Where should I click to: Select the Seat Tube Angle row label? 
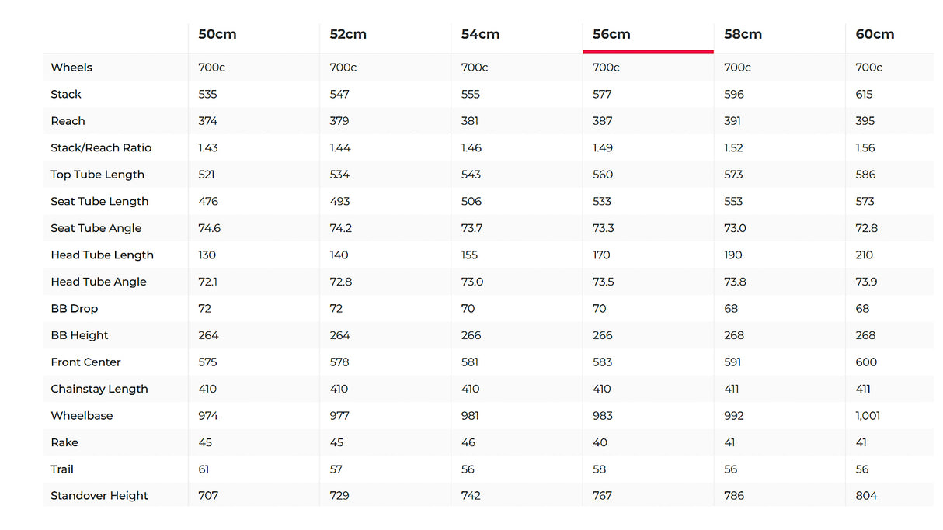pos(96,228)
